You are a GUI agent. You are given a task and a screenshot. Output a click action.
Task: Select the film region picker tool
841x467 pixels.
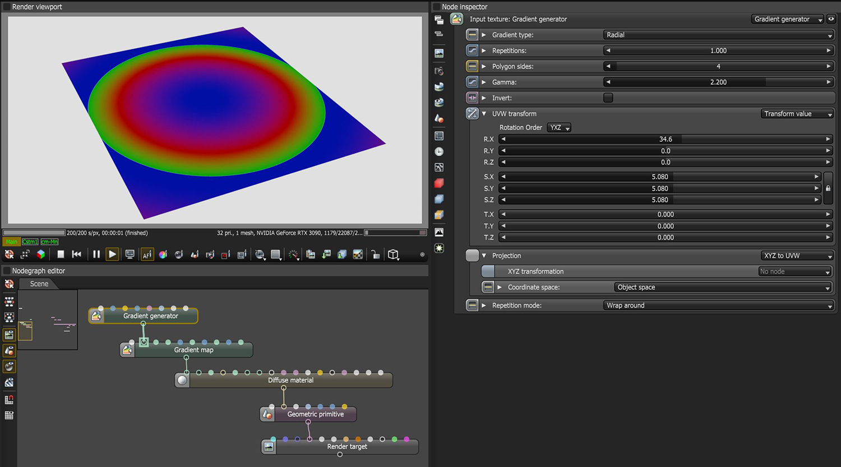pyautogui.click(x=242, y=254)
